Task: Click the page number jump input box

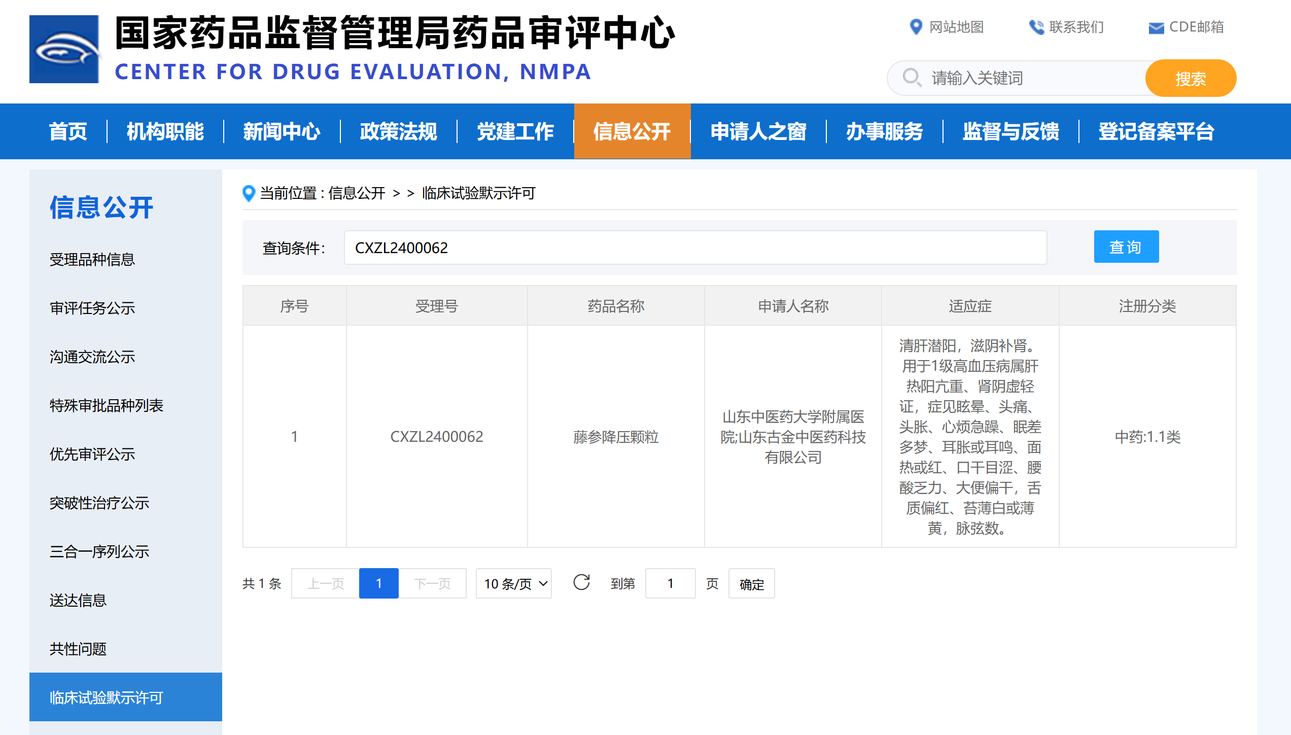Action: coord(670,583)
